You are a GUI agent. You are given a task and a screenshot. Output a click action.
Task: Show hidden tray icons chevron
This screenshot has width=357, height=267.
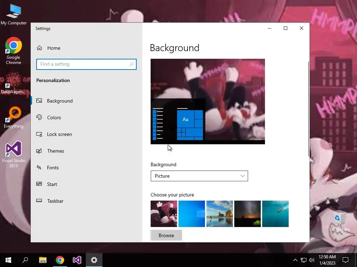pos(295,260)
